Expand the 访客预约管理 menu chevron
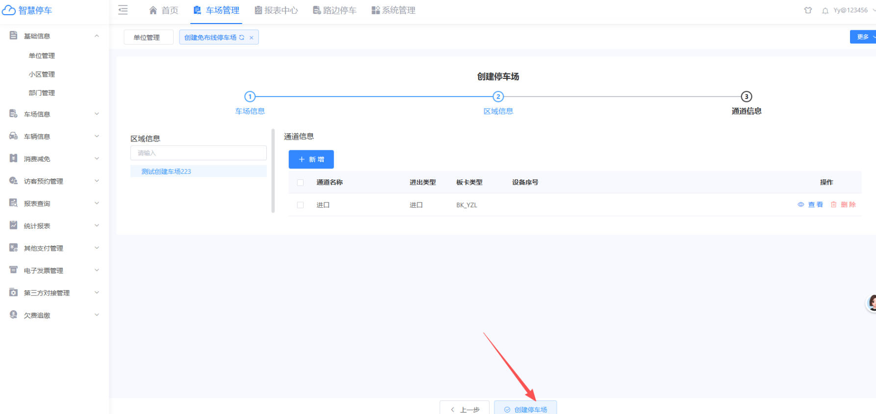 tap(97, 181)
